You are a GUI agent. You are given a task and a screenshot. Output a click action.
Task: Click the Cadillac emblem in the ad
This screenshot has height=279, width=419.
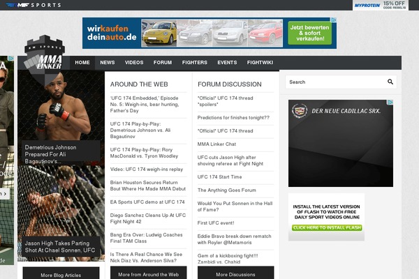coord(300,111)
